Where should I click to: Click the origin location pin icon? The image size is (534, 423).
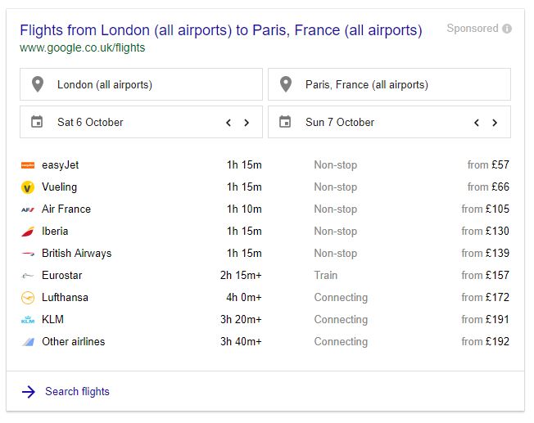point(38,84)
